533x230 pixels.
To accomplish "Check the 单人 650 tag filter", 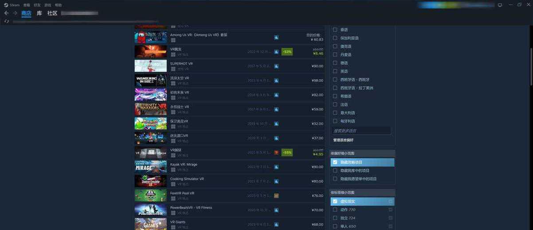I will point(335,226).
